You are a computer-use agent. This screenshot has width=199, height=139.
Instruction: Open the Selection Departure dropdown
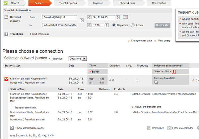pos(77,59)
